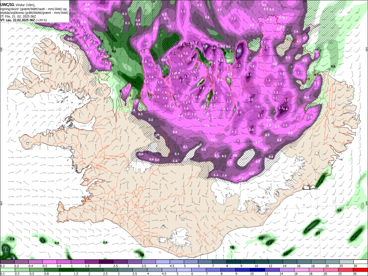Click the IT: Fös. 21. 02. 2025 06Z line

tap(18, 16)
